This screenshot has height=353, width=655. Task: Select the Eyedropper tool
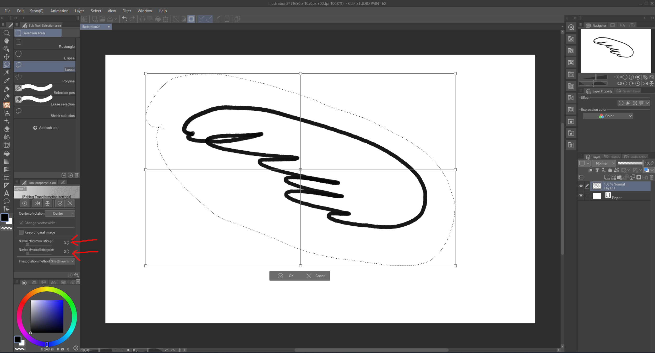click(7, 80)
